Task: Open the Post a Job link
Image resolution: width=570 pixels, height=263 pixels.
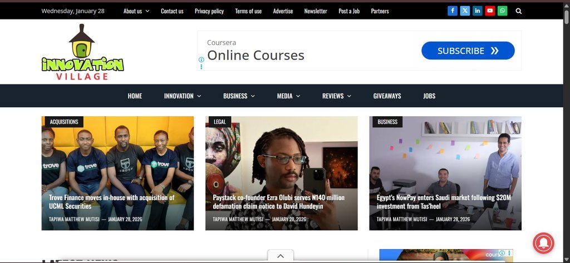Action: [349, 11]
